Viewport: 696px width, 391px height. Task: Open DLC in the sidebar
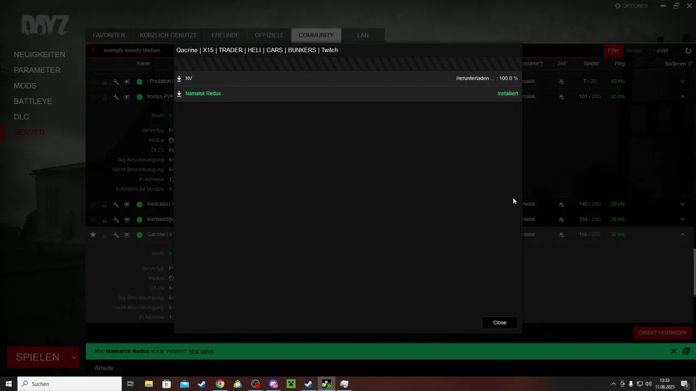click(x=21, y=117)
